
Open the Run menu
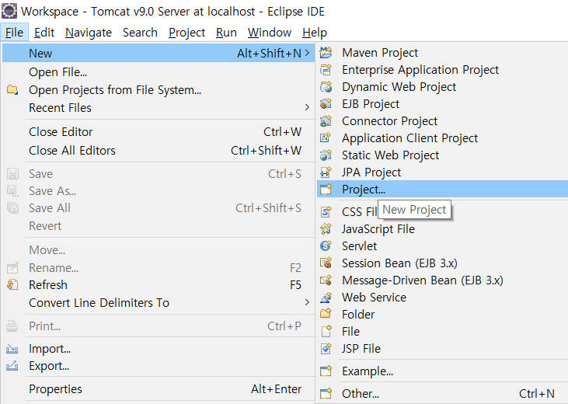click(226, 33)
